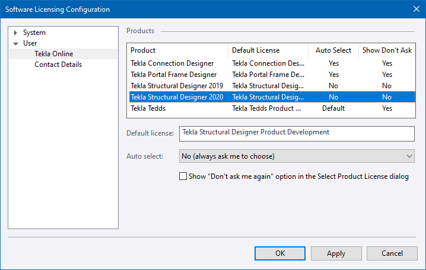The height and width of the screenshot is (270, 426).
Task: Select User in the tree
Action: pos(30,43)
